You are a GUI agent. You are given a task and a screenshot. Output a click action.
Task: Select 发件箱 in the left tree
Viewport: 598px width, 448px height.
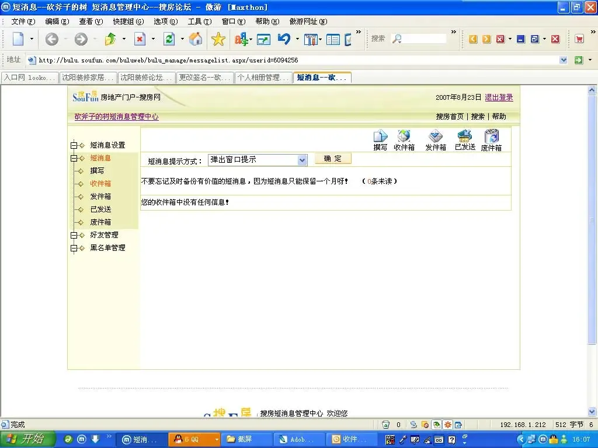100,197
